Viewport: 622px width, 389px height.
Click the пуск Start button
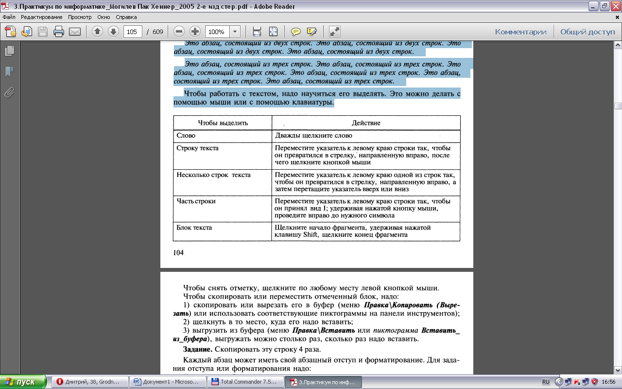pyautogui.click(x=23, y=382)
